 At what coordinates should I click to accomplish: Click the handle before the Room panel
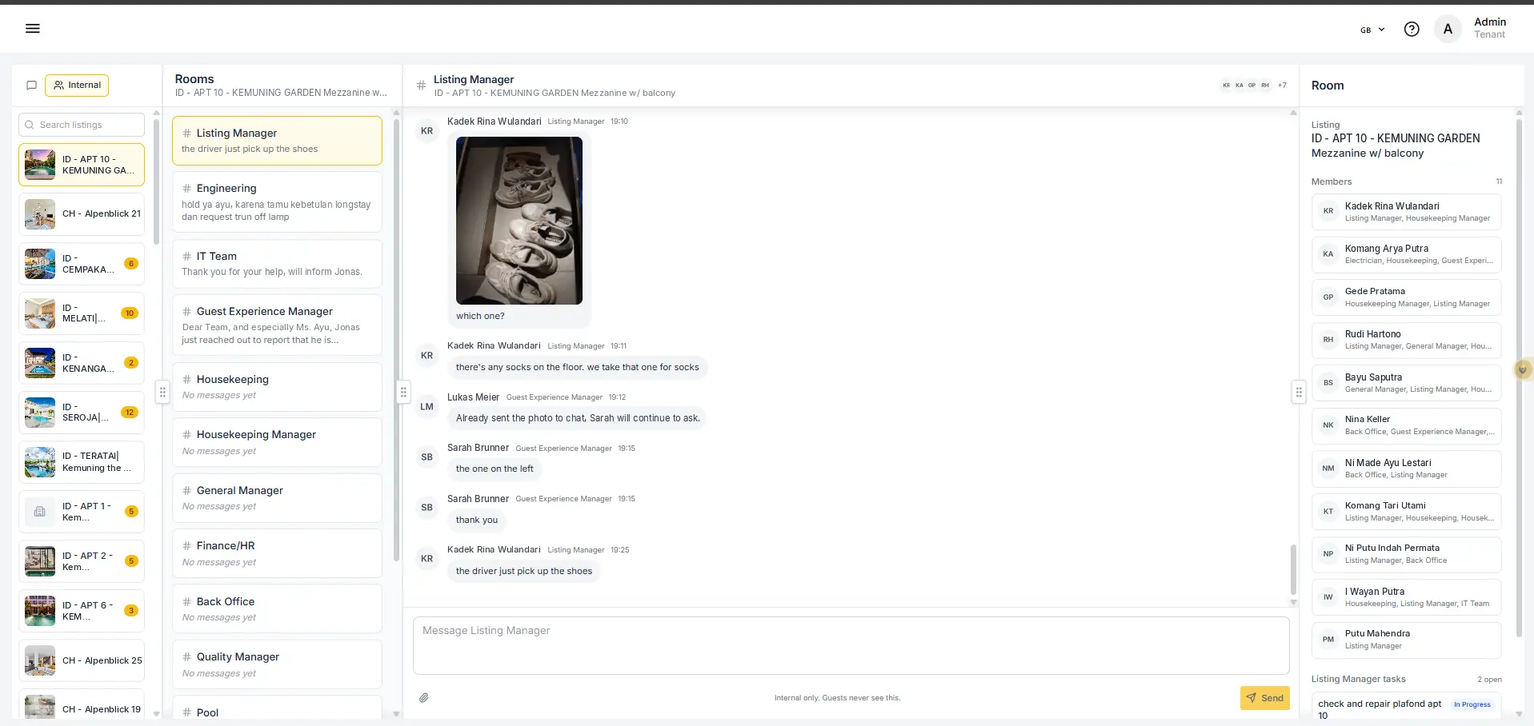coord(1299,392)
